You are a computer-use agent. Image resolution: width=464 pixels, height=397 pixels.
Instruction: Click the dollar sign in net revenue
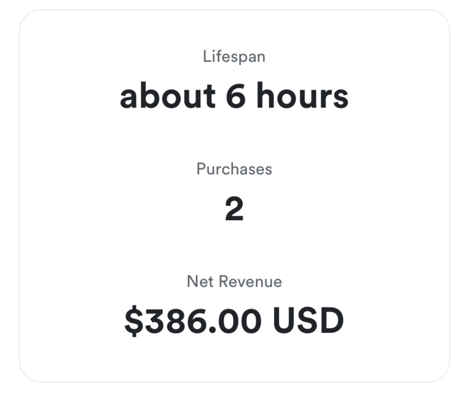click(x=133, y=321)
